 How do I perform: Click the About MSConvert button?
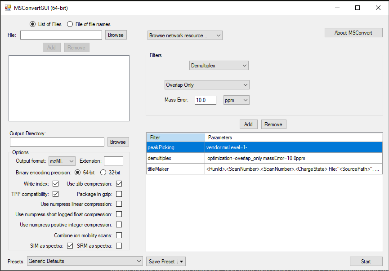coord(353,33)
